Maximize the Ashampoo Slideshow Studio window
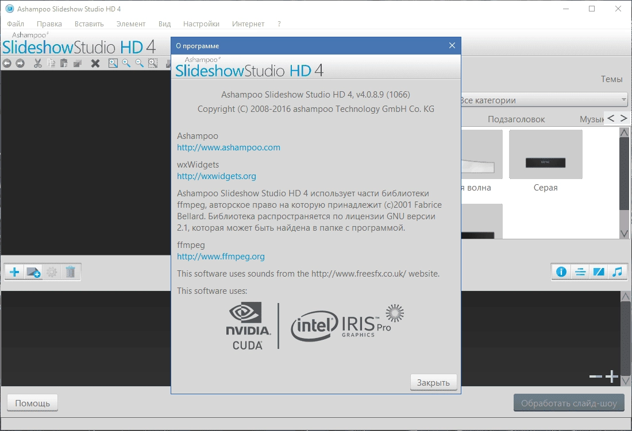The width and height of the screenshot is (632, 431). [x=592, y=9]
